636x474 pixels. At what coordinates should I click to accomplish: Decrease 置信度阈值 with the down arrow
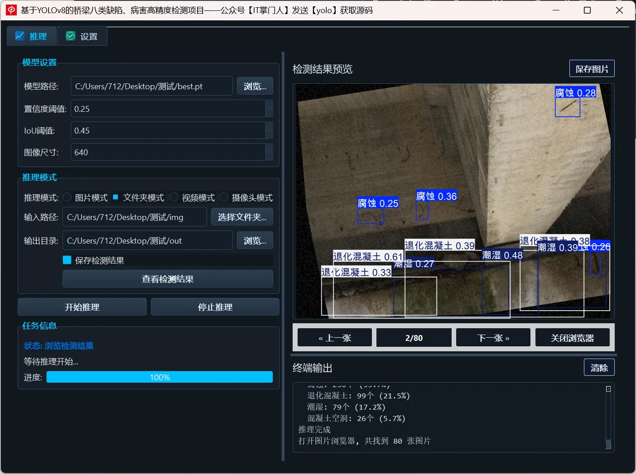coord(269,113)
